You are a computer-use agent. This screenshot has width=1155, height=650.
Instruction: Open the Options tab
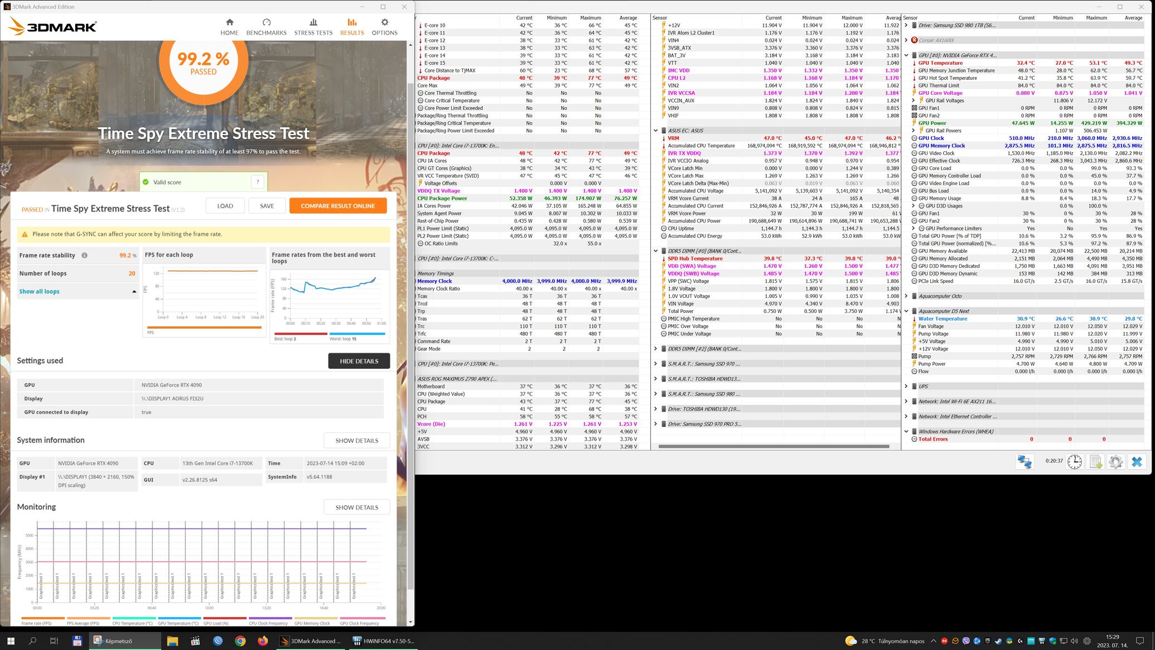(384, 26)
